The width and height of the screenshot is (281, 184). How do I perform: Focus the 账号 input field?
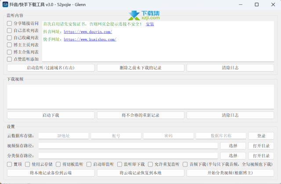116,136
